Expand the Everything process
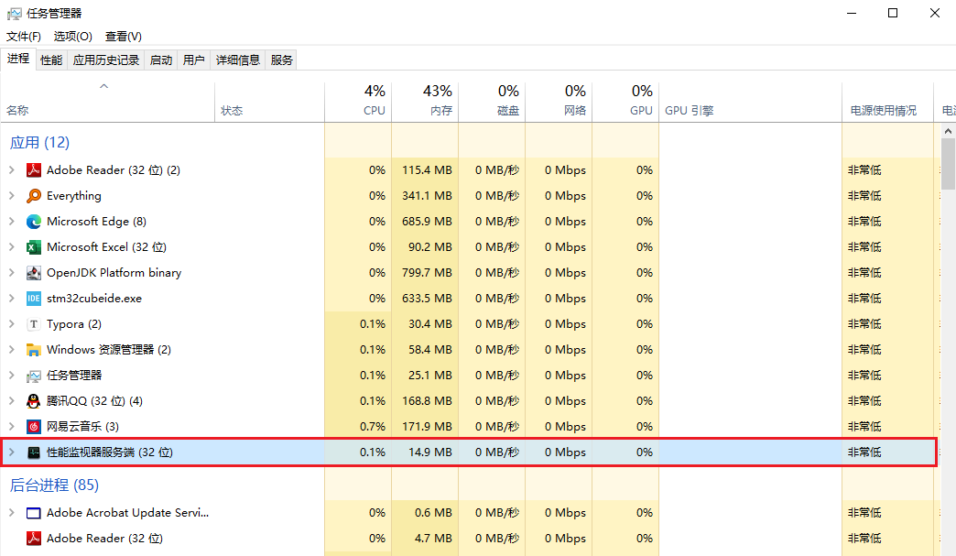The image size is (956, 556). pos(12,196)
